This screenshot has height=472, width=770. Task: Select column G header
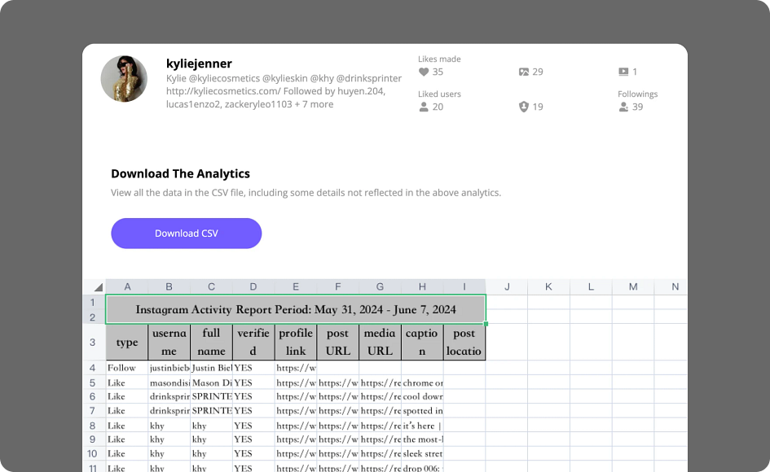380,287
